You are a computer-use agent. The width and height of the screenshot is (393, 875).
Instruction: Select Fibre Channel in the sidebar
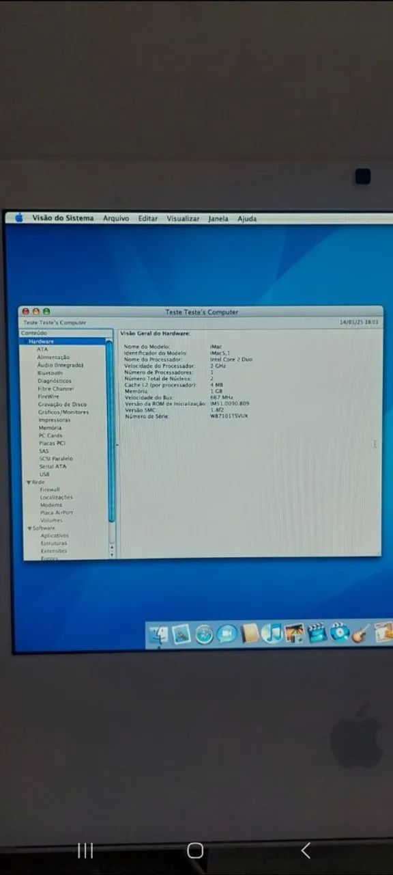pos(56,388)
